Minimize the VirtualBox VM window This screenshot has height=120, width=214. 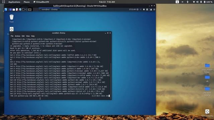coord(149,6)
